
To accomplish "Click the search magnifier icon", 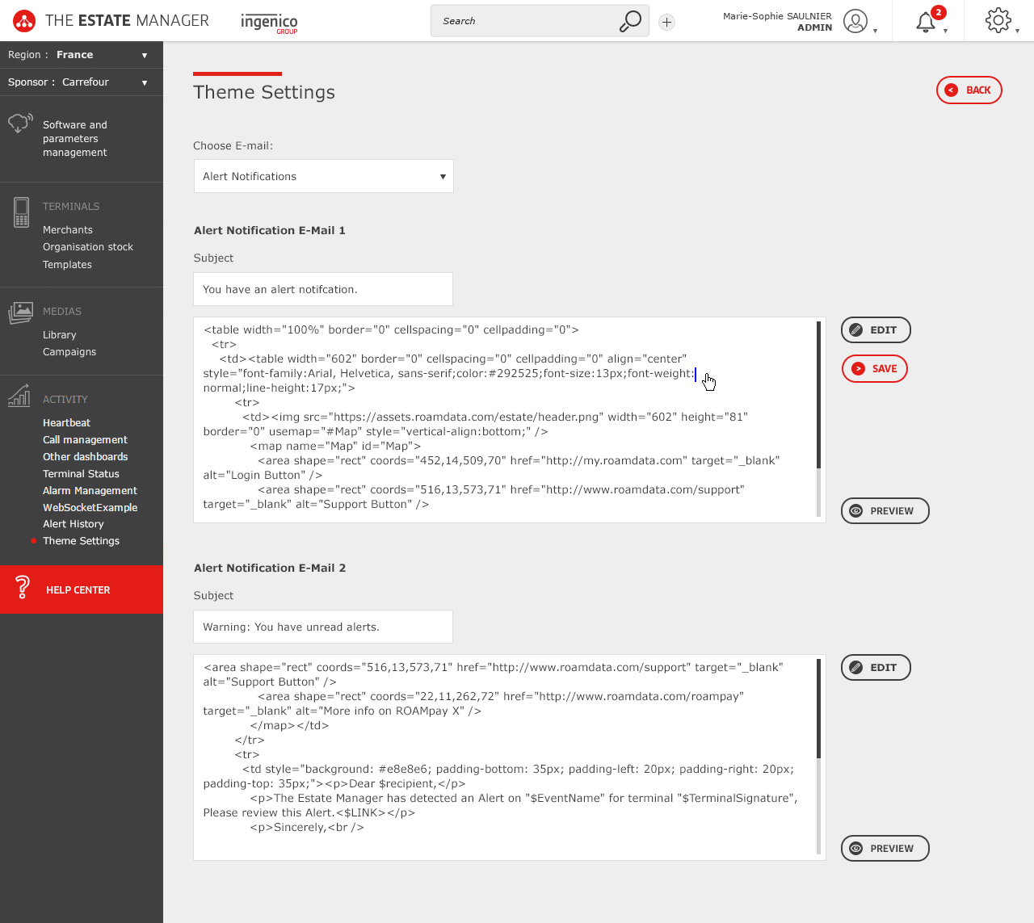I will click(x=630, y=21).
